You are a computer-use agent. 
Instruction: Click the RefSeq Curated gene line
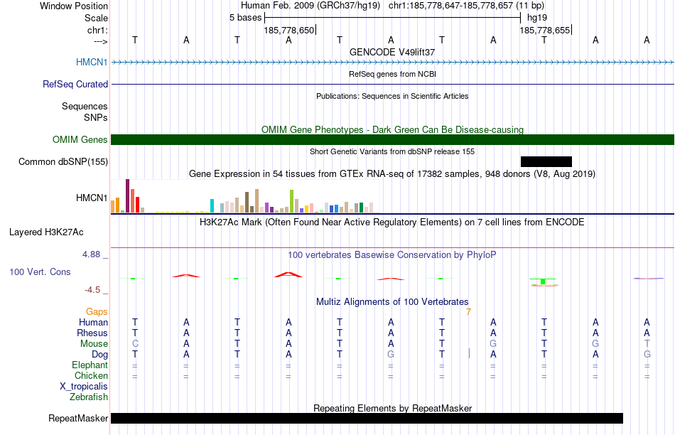(392, 84)
